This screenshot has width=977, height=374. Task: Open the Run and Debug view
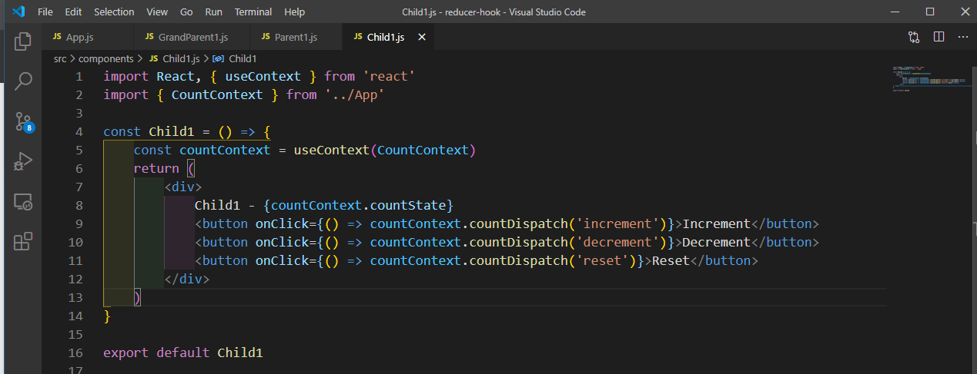click(23, 161)
